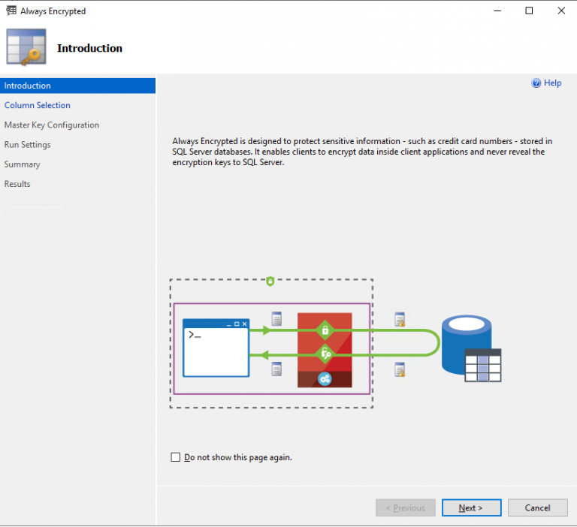
Task: Select Run Settings in sidebar
Action: [27, 145]
